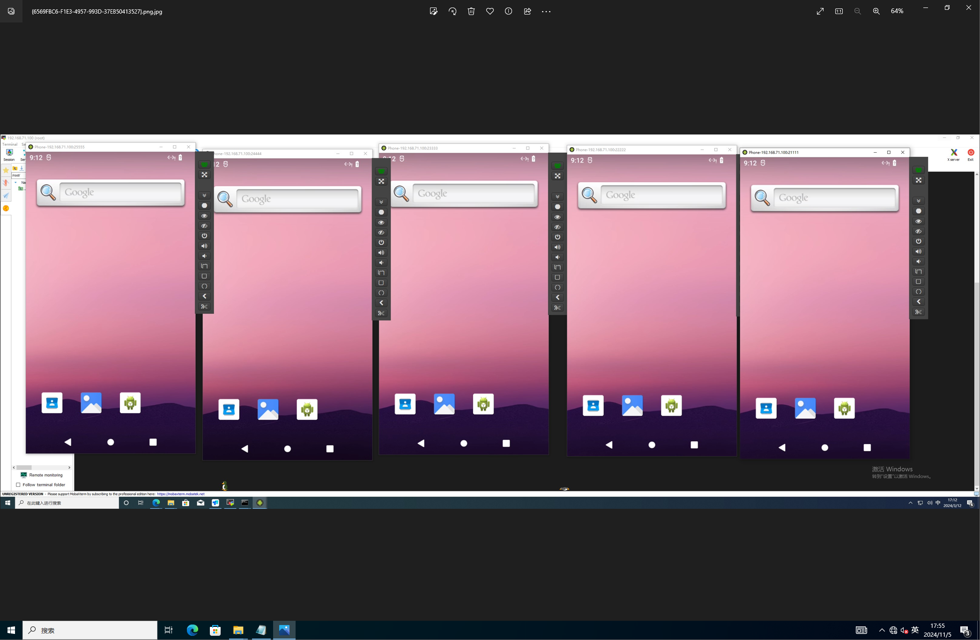980x640 pixels.
Task: Tap Android robot app icon in Phone 21111
Action: pos(845,409)
